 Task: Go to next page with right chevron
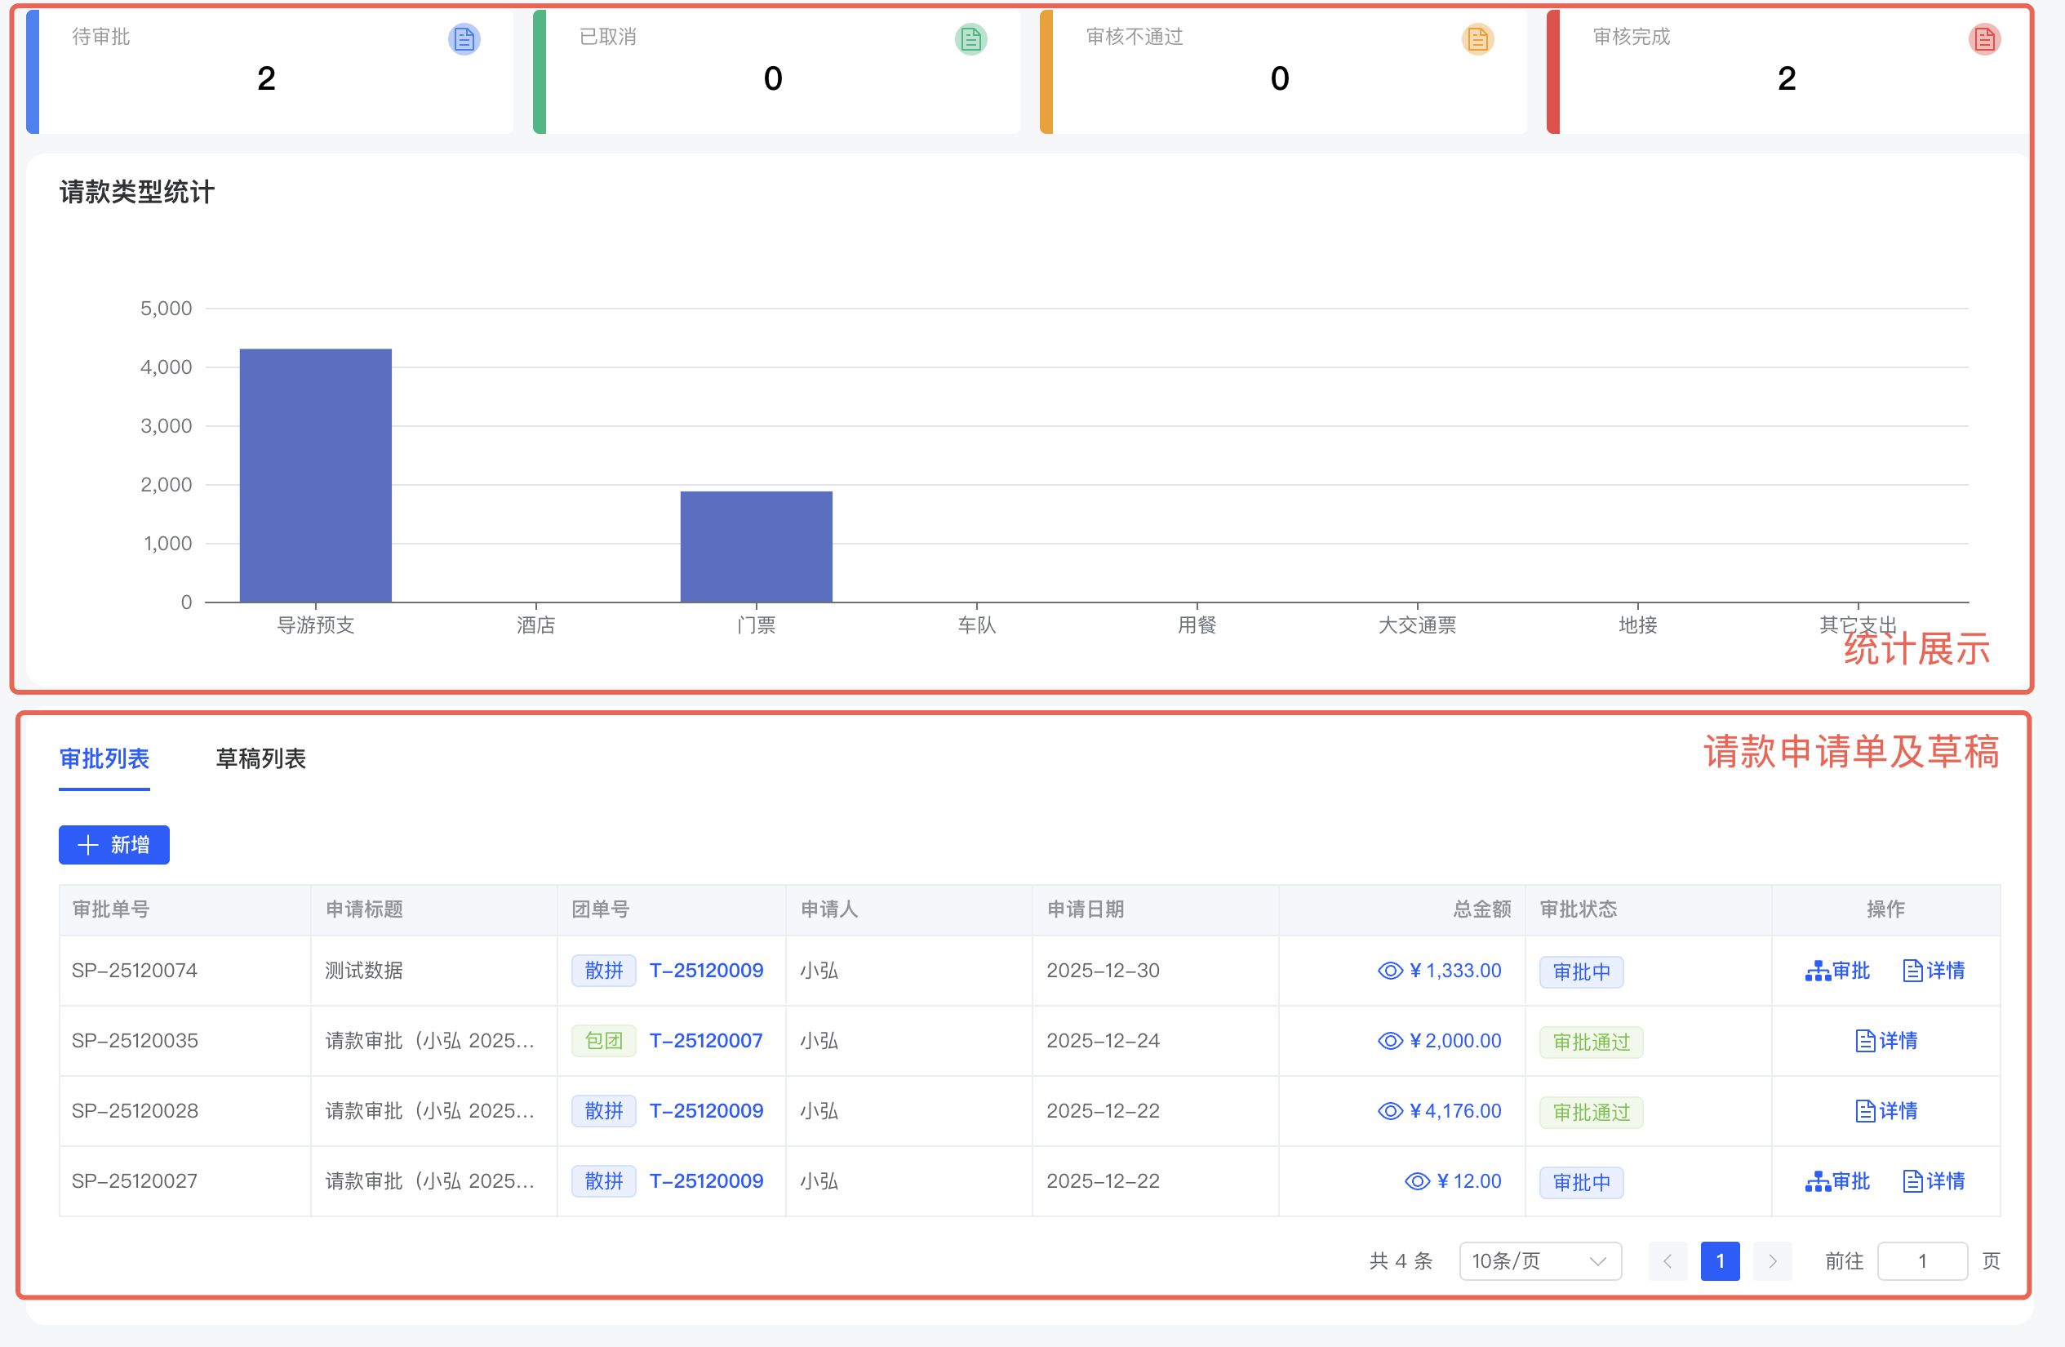[1772, 1261]
